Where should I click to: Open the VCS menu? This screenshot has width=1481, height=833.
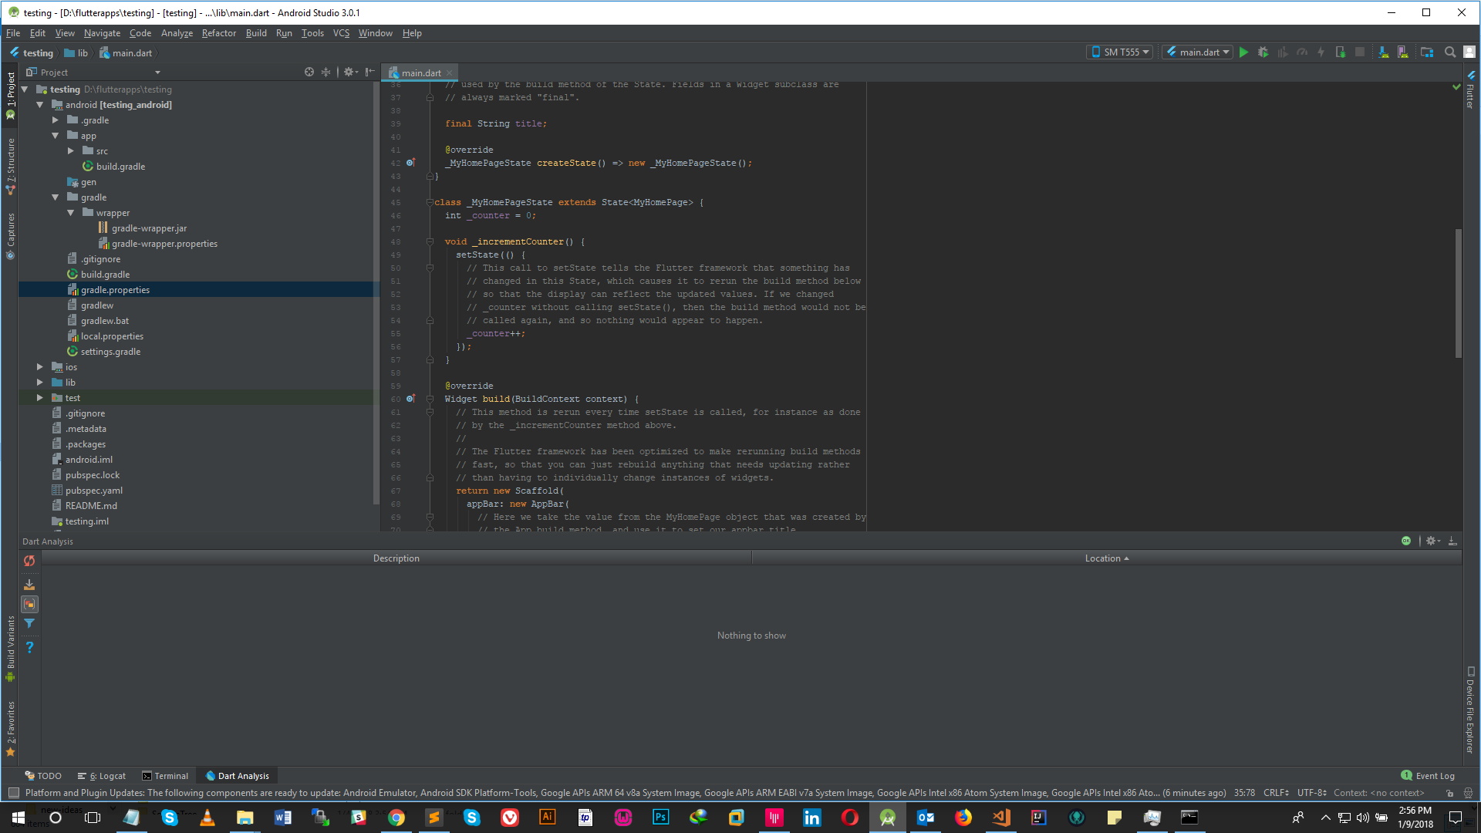click(341, 33)
